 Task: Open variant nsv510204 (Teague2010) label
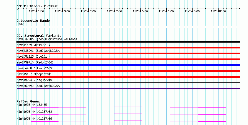pos(35,80)
